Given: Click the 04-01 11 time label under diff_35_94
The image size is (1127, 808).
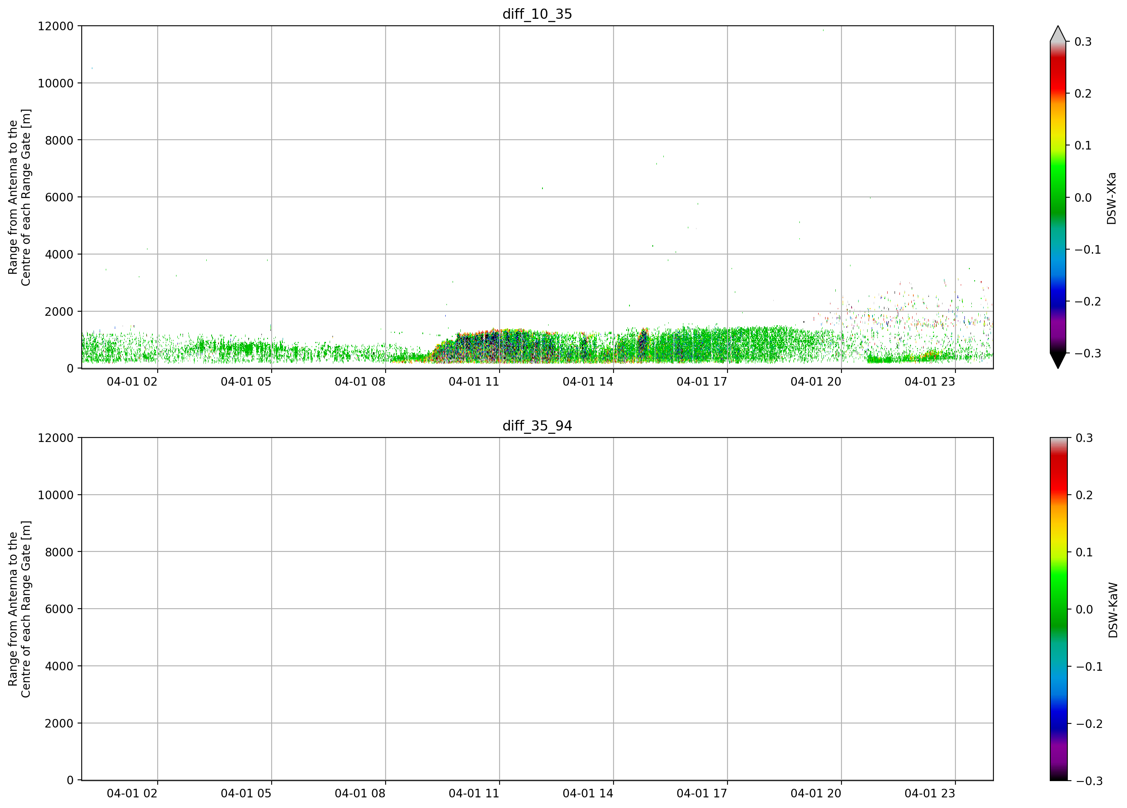Looking at the screenshot, I should 474,794.
